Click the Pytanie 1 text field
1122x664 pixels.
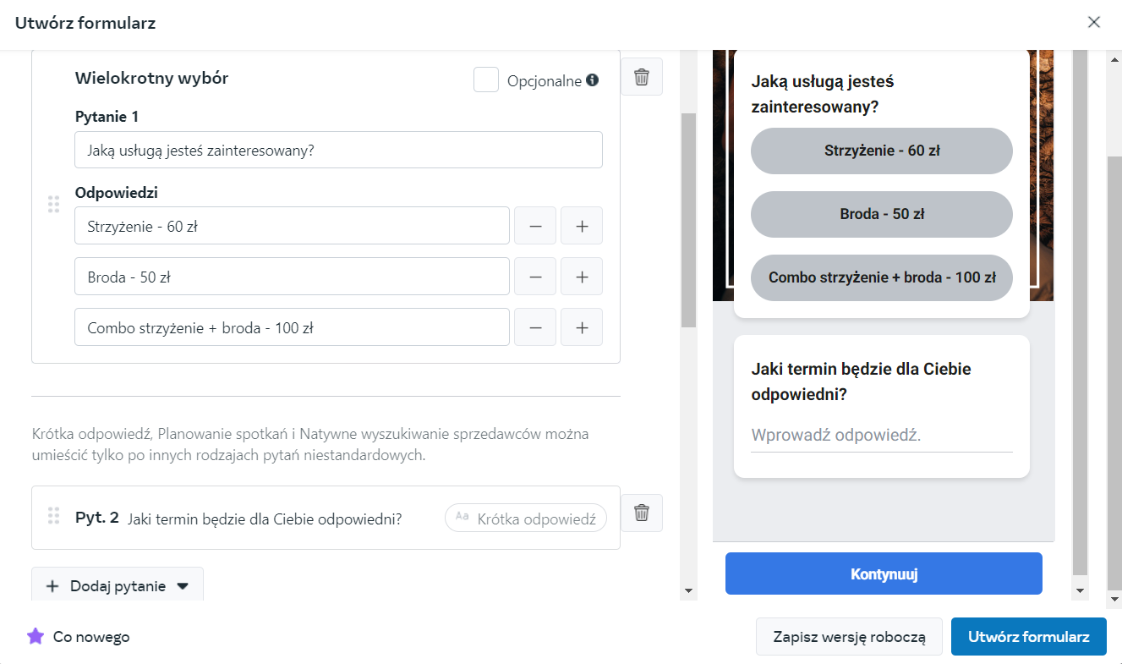pos(338,150)
